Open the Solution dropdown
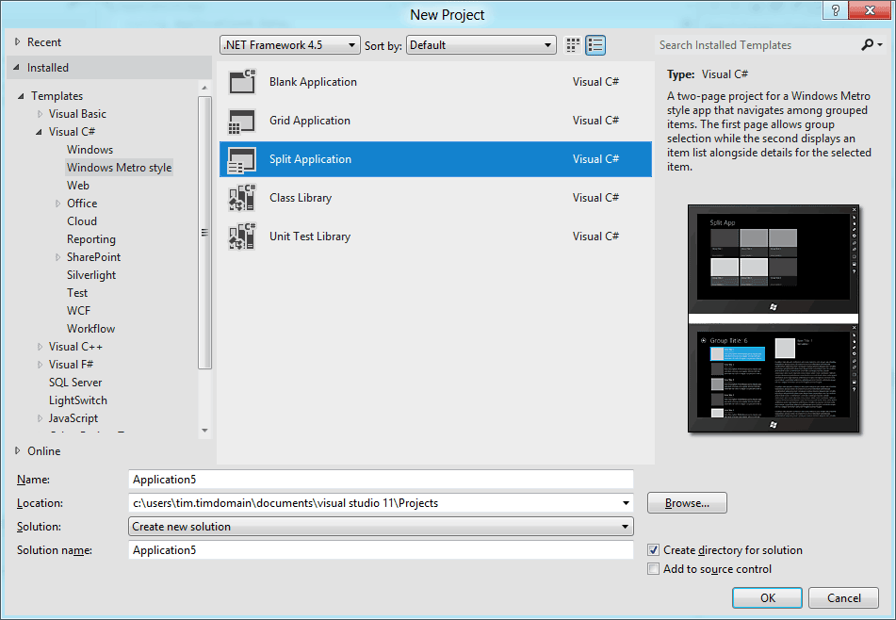 click(x=381, y=527)
